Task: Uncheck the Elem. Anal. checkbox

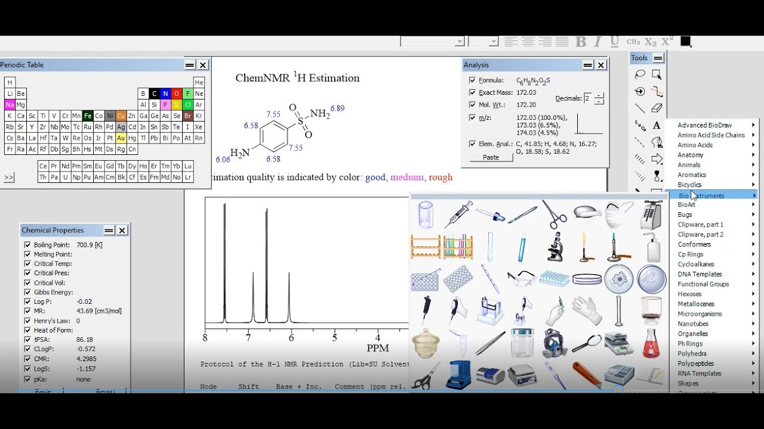Action: pyautogui.click(x=473, y=144)
